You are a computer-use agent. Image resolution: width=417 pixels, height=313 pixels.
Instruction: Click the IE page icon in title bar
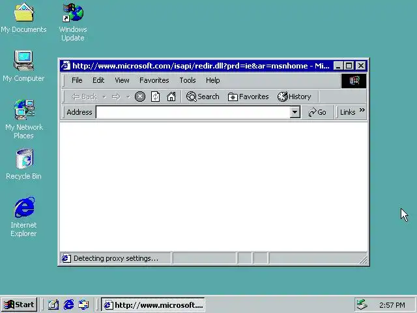pos(65,65)
